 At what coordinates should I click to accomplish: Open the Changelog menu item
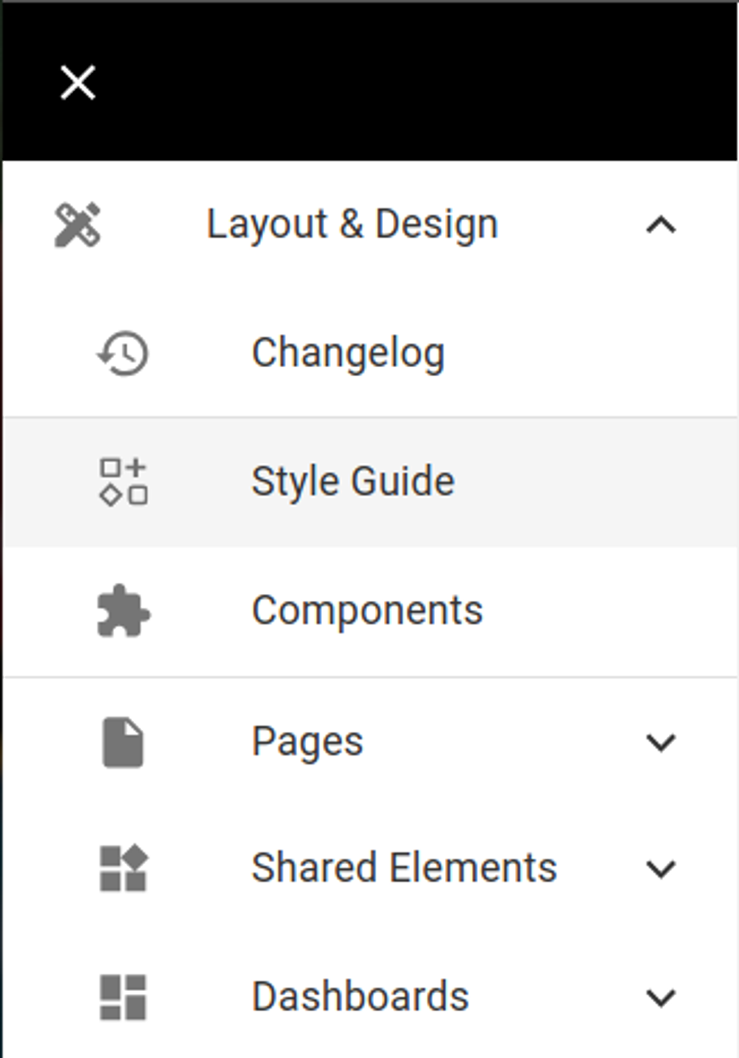[348, 354]
